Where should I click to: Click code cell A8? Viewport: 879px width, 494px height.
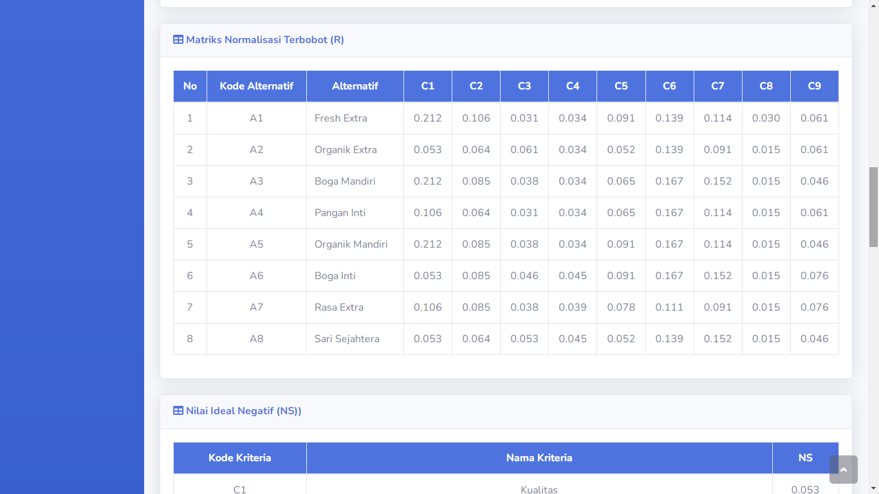point(257,339)
